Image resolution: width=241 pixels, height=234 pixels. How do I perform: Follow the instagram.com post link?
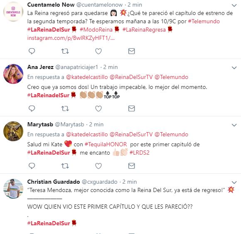tap(71, 38)
